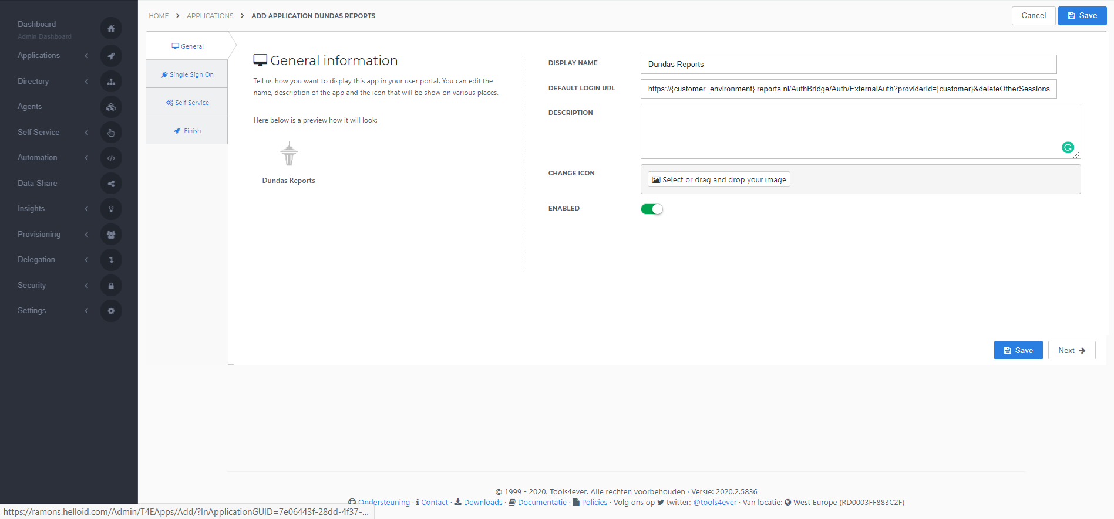The height and width of the screenshot is (519, 1114).
Task: Expand the Self Service sidebar chevron
Action: pyautogui.click(x=86, y=133)
